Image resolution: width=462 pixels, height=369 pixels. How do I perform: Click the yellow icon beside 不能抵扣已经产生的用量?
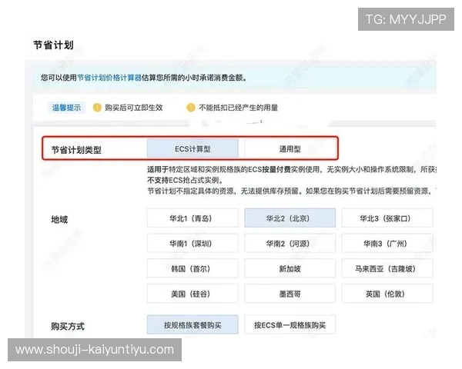(191, 108)
